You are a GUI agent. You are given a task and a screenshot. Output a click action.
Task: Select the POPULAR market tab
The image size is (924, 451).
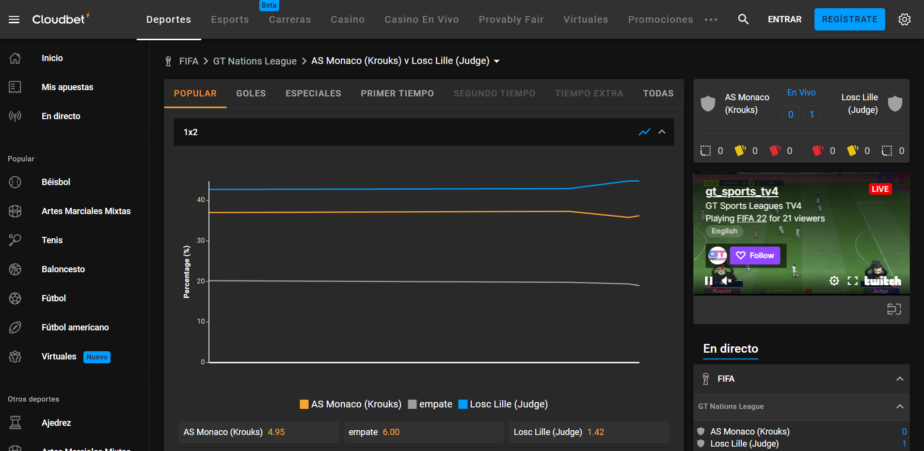coord(195,93)
